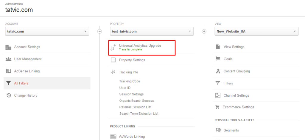Click the Universal Analytics Upgrade .js icon
305x140 pixels.
(113, 47)
